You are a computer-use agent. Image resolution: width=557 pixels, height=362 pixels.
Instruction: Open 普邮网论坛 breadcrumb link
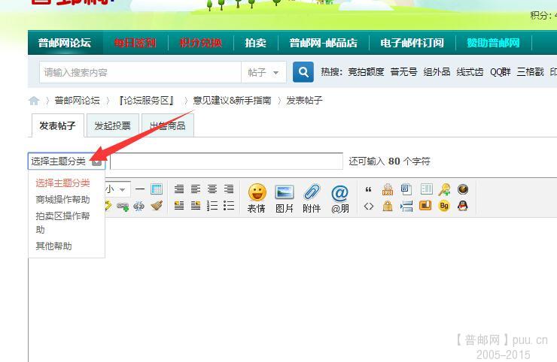[77, 101]
